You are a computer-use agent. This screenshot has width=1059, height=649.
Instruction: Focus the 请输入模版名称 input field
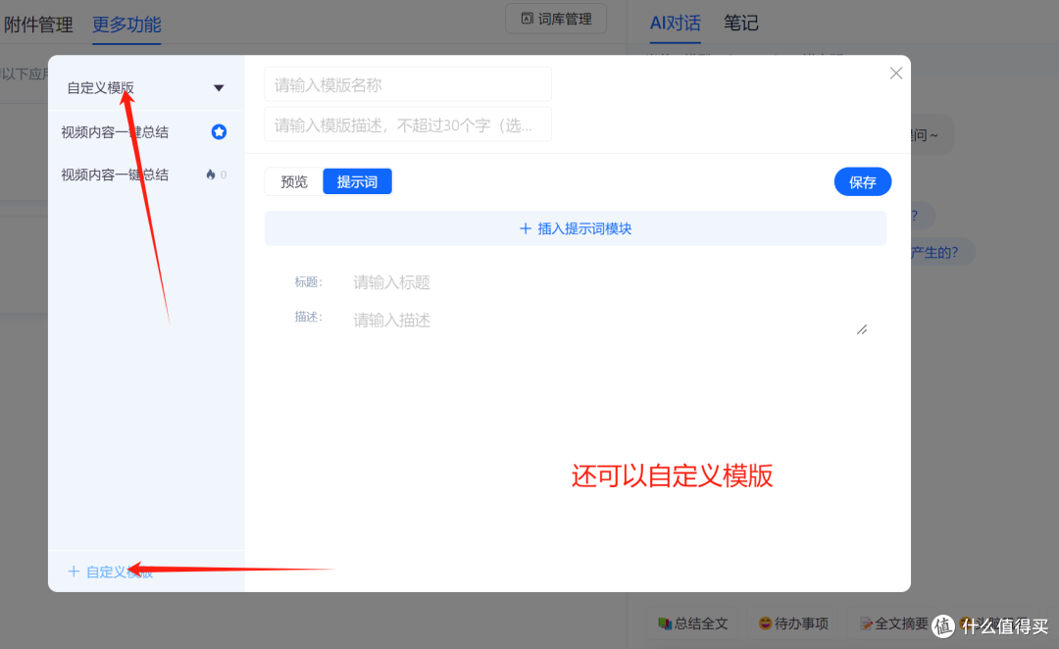(x=408, y=84)
